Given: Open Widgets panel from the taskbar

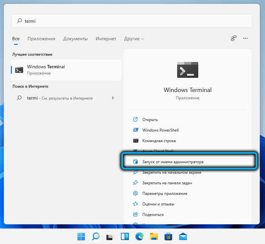Looking at the screenshot, I should [x=125, y=236].
